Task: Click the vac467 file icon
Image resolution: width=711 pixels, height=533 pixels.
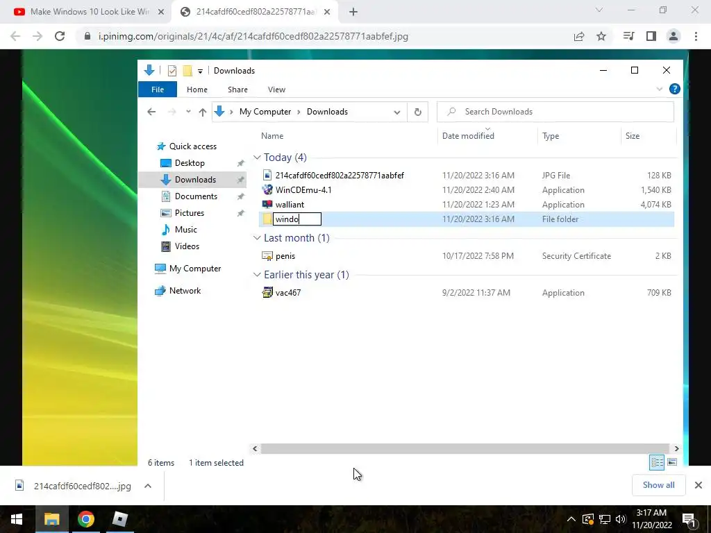Action: (267, 292)
